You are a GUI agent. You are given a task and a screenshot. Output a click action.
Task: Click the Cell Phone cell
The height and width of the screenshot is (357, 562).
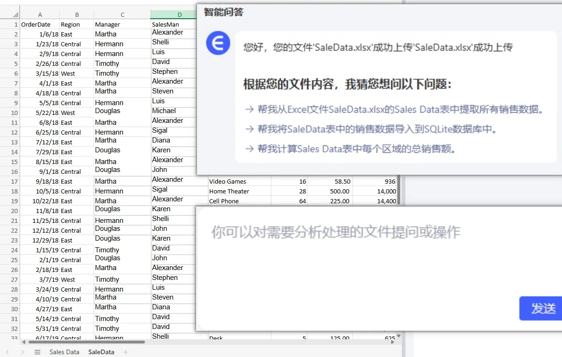tap(240, 201)
